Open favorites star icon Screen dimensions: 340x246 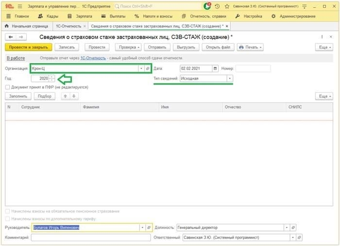[227, 6]
